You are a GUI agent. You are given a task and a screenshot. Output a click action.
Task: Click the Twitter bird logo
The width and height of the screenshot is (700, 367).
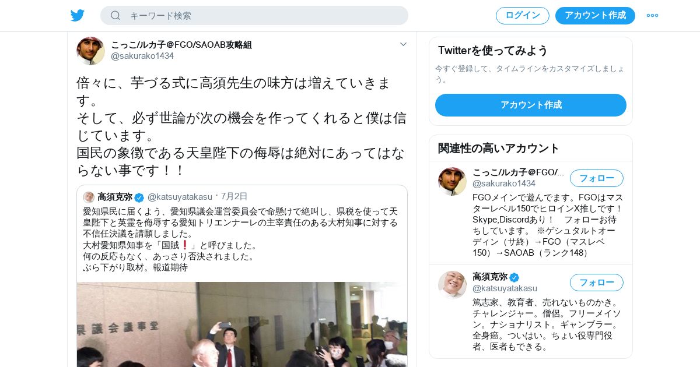pyautogui.click(x=78, y=15)
